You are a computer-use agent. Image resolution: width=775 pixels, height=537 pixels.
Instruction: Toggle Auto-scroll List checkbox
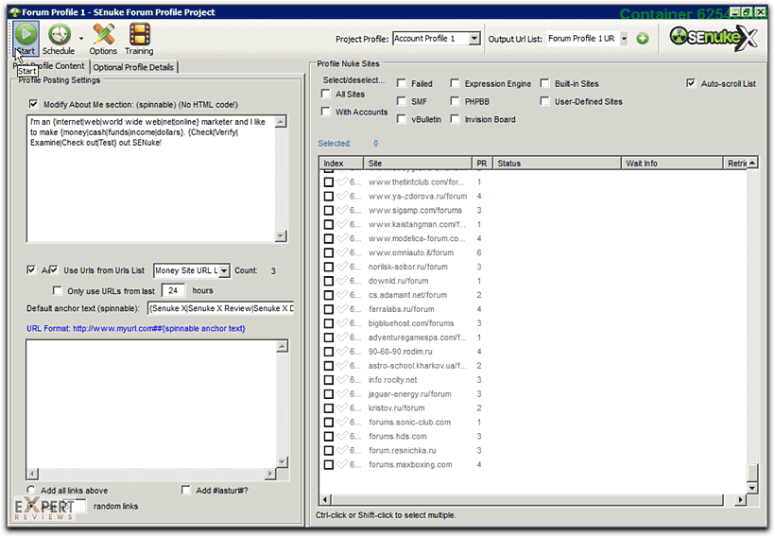(691, 83)
